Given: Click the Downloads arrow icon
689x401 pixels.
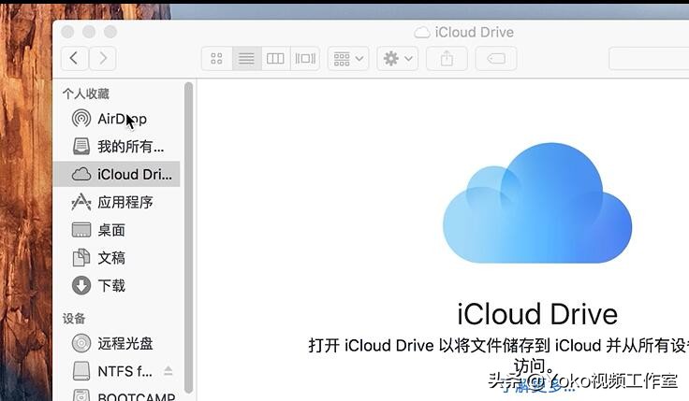Looking at the screenshot, I should 81,286.
